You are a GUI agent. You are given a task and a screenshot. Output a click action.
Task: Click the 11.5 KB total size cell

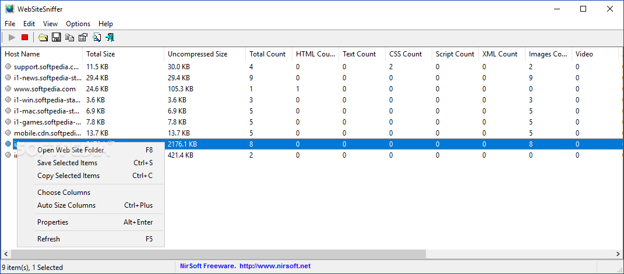point(97,67)
